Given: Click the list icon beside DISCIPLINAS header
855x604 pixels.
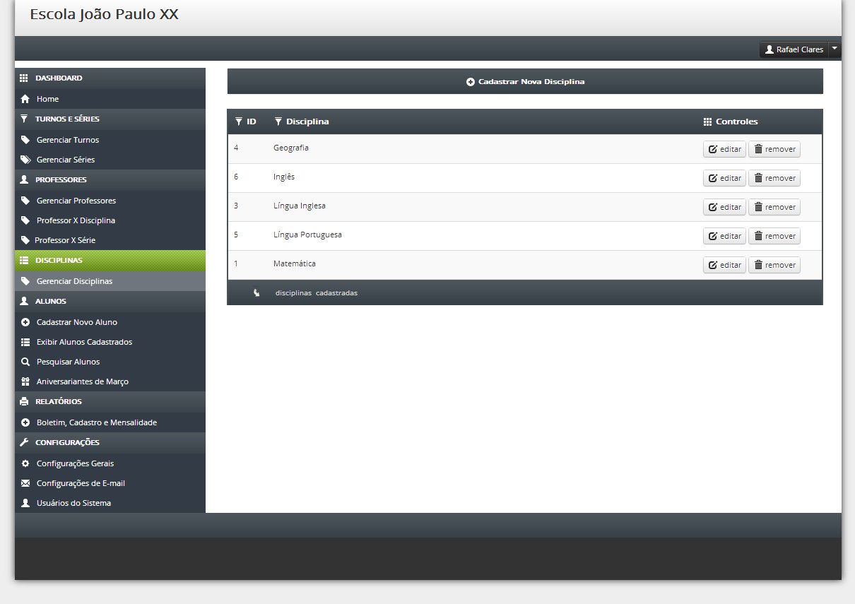Looking at the screenshot, I should pos(24,260).
